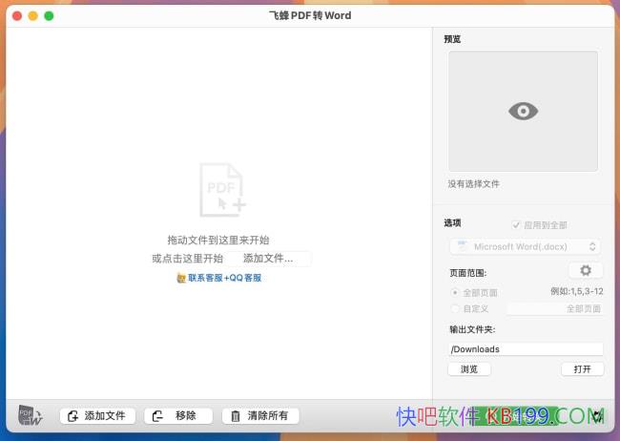Open page range settings gear button
Viewport: 620px width, 441px height.
click(586, 271)
